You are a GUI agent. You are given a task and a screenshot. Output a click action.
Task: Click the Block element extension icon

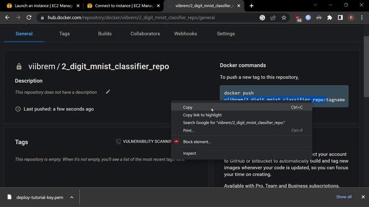coord(176,141)
